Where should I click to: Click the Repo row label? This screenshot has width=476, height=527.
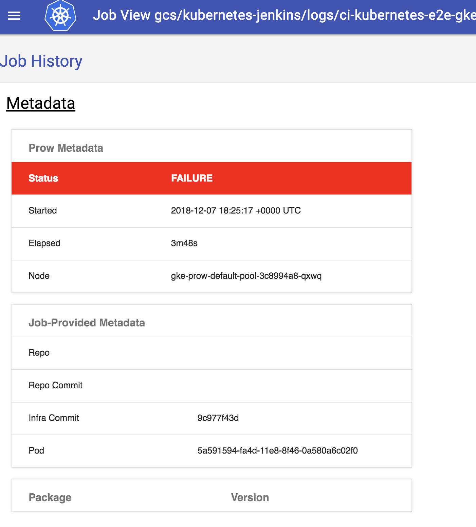pos(39,353)
